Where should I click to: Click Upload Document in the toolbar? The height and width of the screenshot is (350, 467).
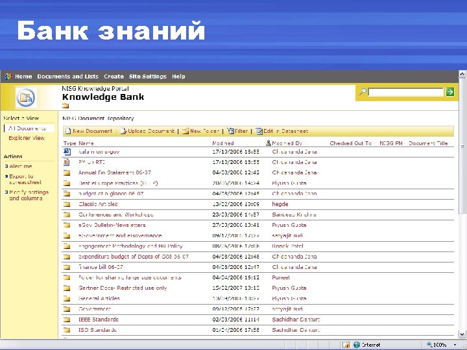coord(147,131)
